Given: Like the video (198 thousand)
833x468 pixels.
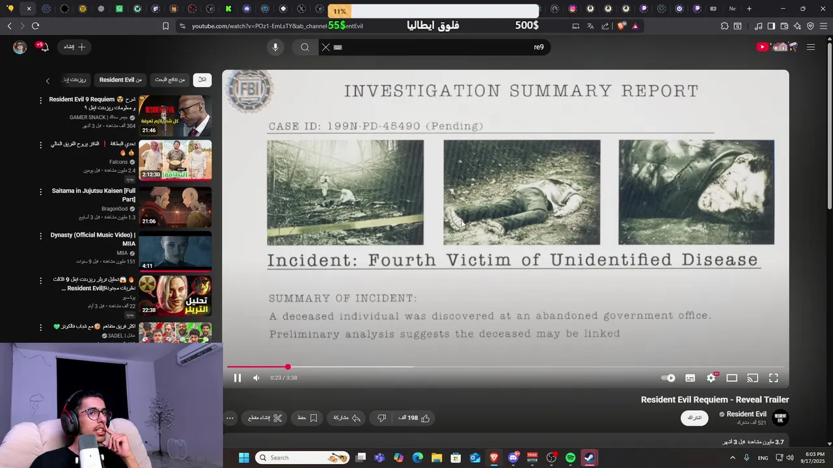Looking at the screenshot, I should pos(414,418).
